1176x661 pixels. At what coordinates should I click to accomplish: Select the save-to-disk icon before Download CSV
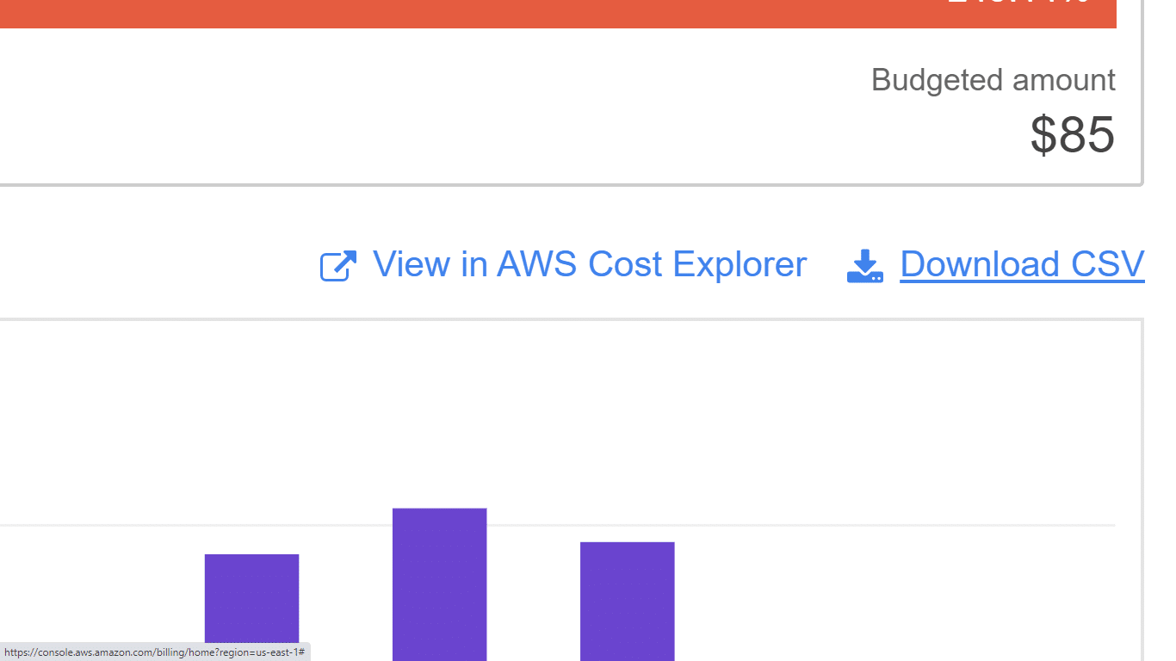click(864, 264)
